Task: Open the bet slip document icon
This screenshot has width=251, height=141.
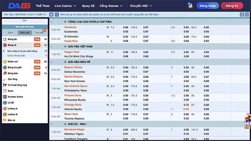Action: tap(242, 14)
